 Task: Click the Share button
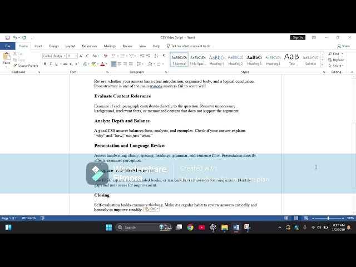343,46
